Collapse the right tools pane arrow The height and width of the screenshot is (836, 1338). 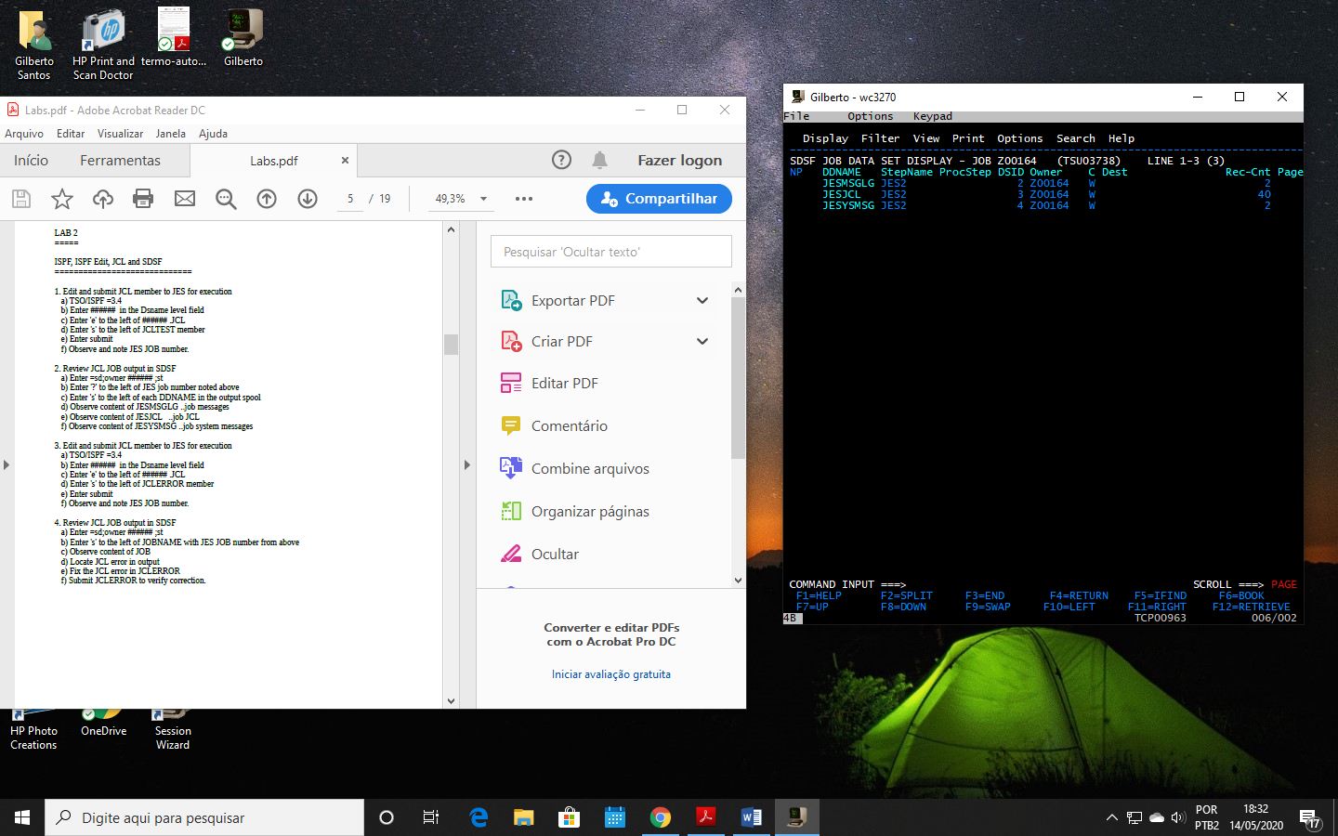click(x=467, y=464)
